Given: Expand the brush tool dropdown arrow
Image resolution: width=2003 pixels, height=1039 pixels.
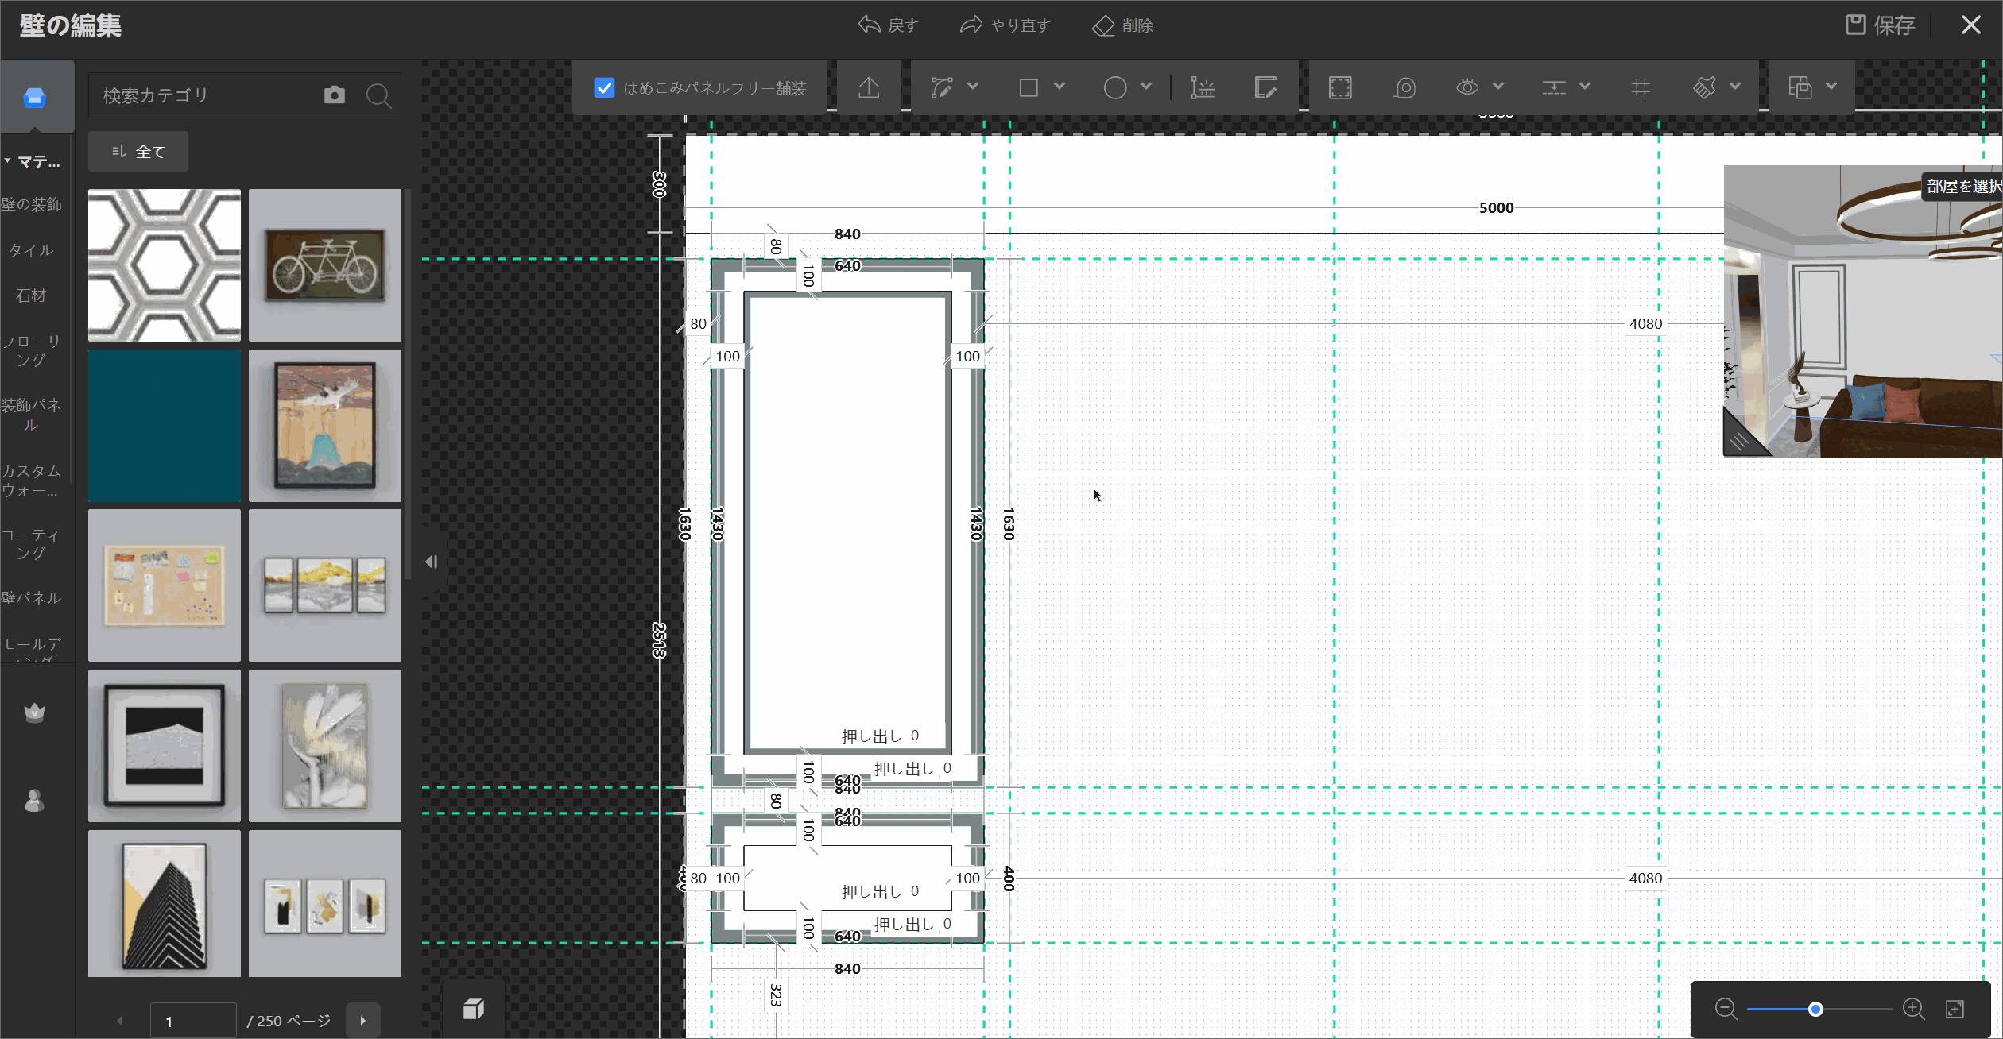Looking at the screenshot, I should [1735, 86].
